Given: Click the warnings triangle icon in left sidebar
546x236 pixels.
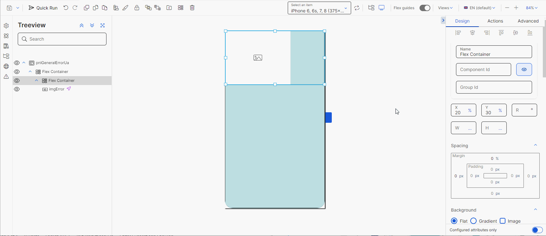Looking at the screenshot, I should coord(6,76).
